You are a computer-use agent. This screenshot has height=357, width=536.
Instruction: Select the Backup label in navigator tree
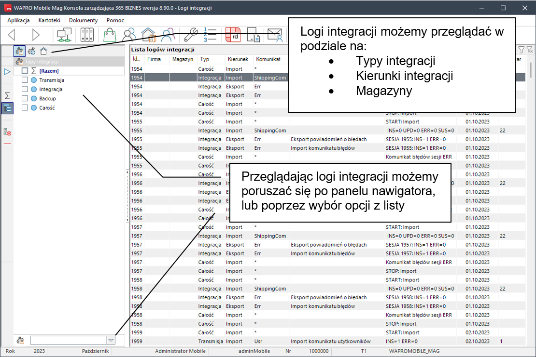pyautogui.click(x=47, y=99)
